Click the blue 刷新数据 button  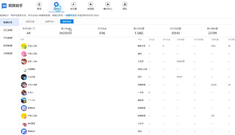pos(67,21)
